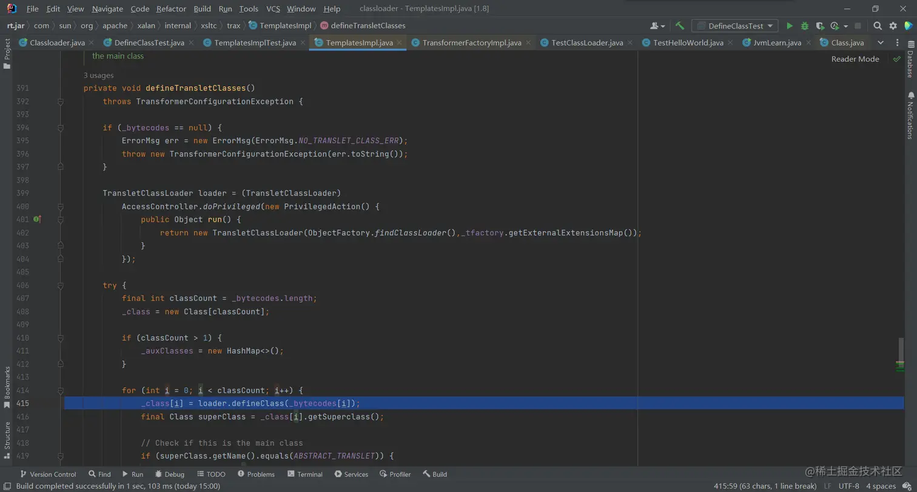
Task: Collapse the if block fold at line 394
Action: coord(60,127)
